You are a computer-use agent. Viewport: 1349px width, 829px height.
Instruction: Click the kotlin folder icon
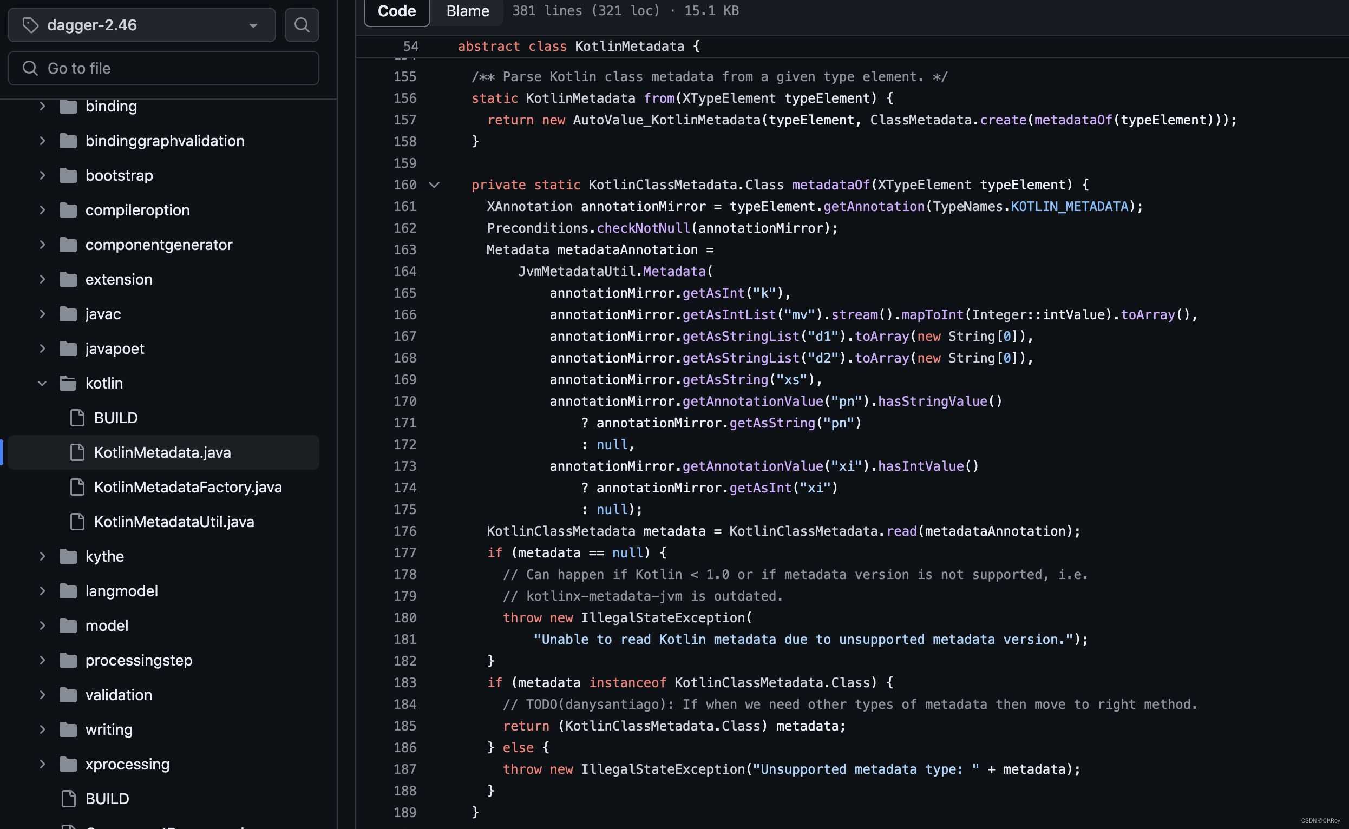(67, 383)
